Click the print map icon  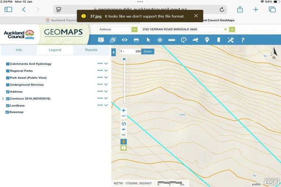[136, 40]
